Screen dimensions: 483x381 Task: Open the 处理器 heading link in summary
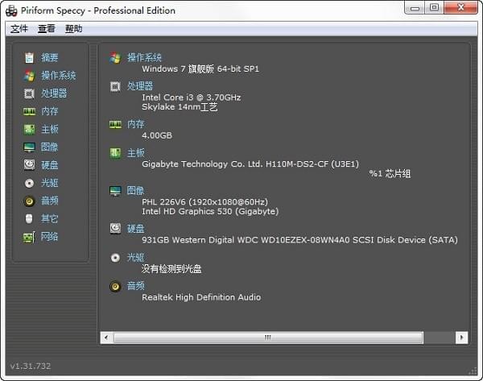(x=140, y=86)
